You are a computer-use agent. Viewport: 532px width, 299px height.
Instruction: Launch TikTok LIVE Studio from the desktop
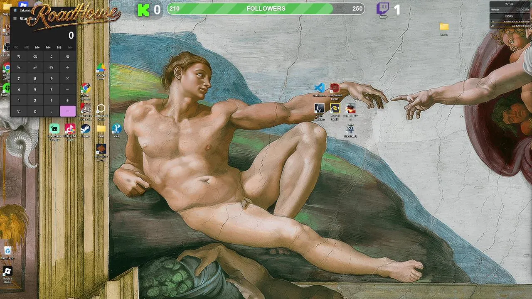70,132
